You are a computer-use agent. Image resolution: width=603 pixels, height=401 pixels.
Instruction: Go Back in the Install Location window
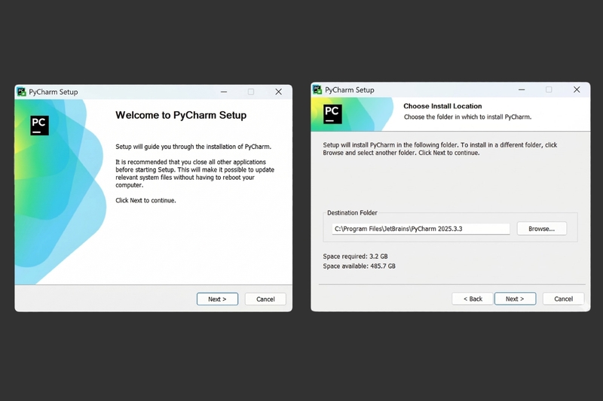pyautogui.click(x=473, y=299)
